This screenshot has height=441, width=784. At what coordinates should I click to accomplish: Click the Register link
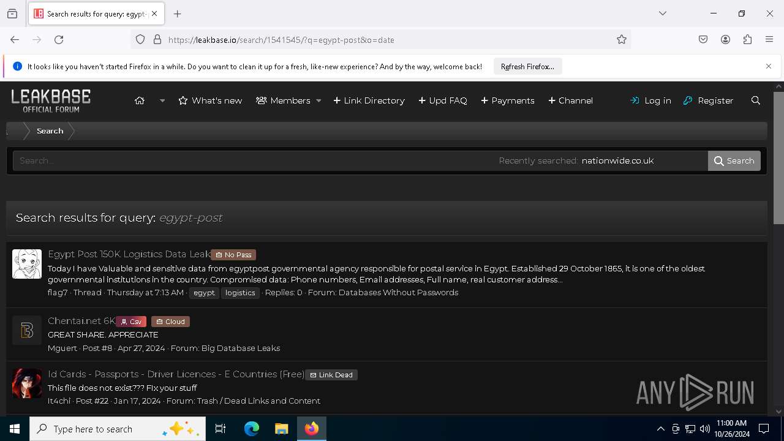click(708, 100)
